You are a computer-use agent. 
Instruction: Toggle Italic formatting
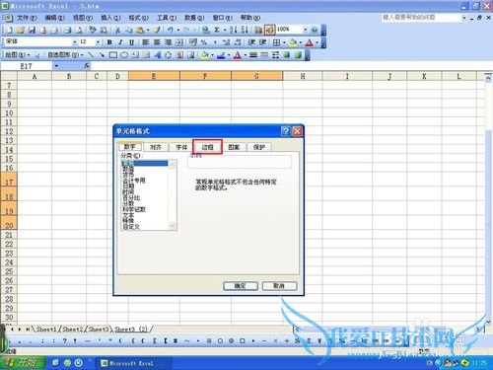point(120,42)
